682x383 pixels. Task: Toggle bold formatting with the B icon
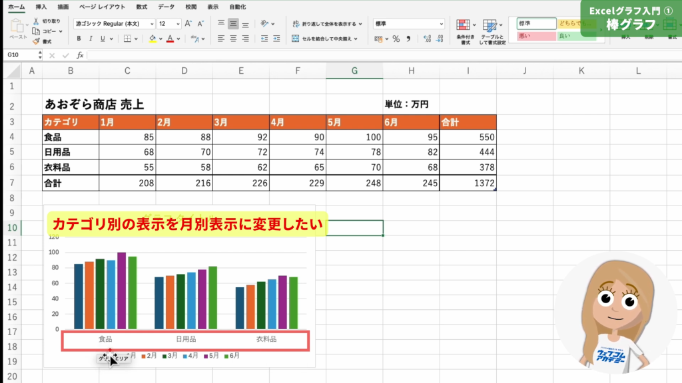pyautogui.click(x=79, y=38)
